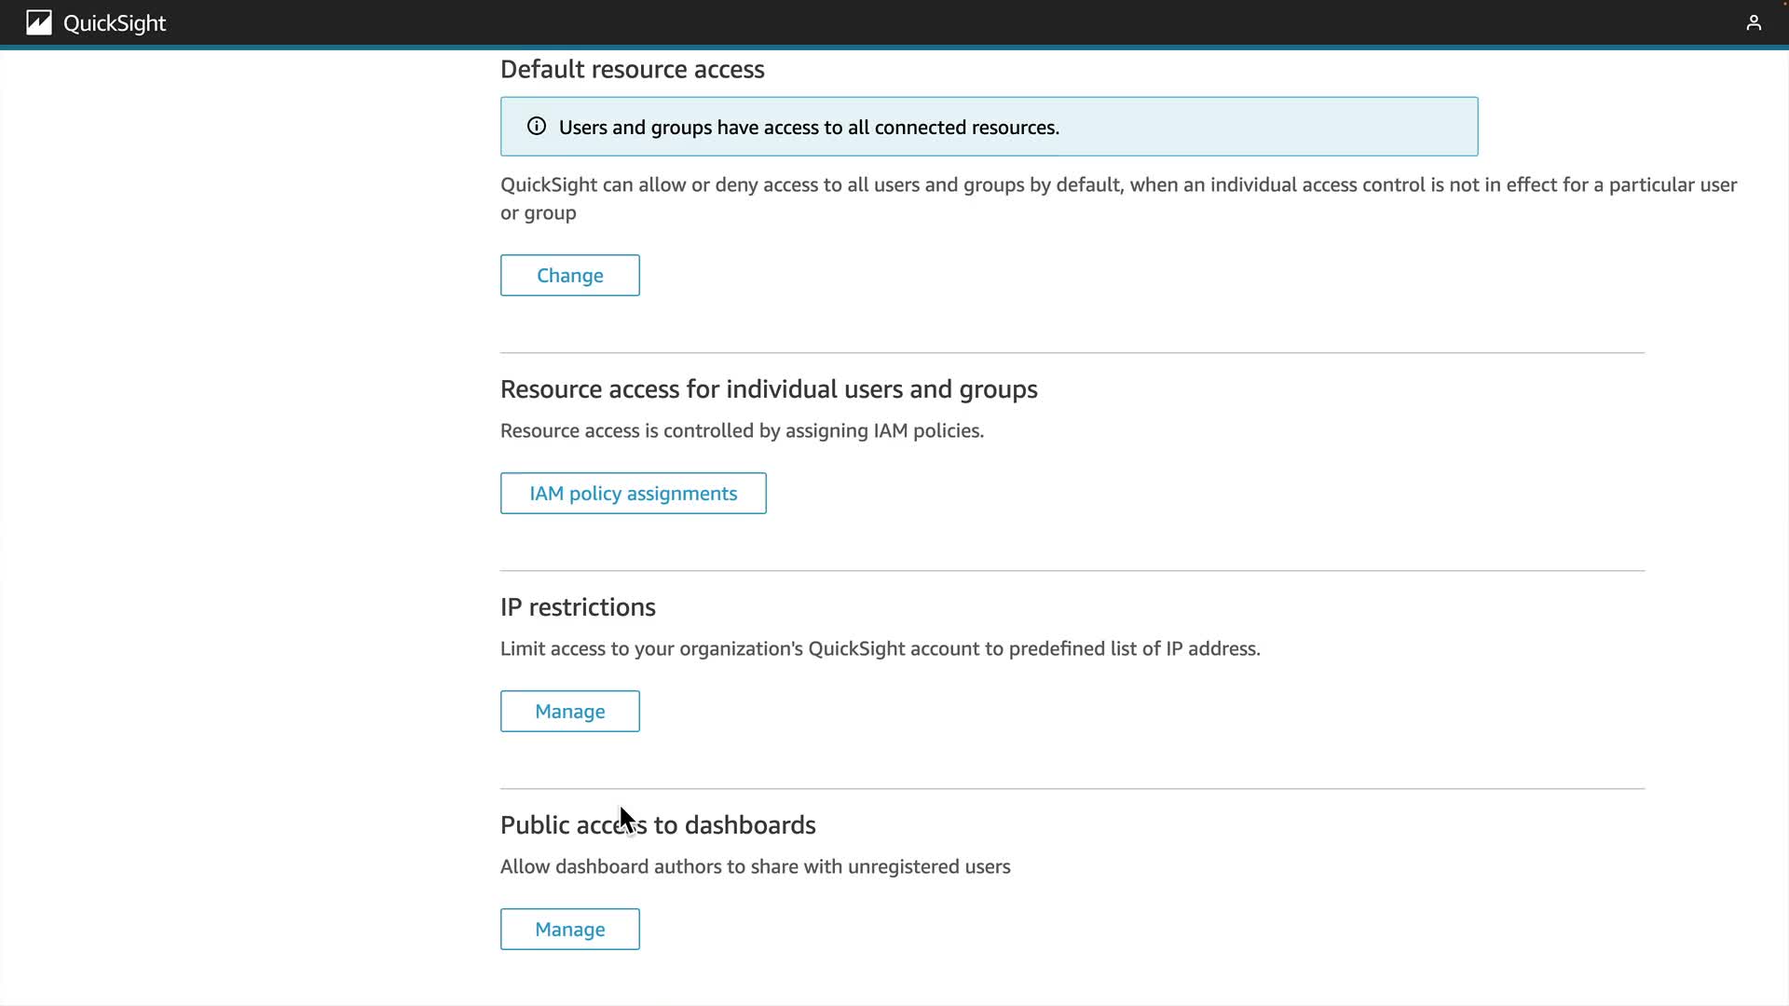1789x1006 pixels.
Task: Click the IP restrictions heading
Action: point(578,607)
